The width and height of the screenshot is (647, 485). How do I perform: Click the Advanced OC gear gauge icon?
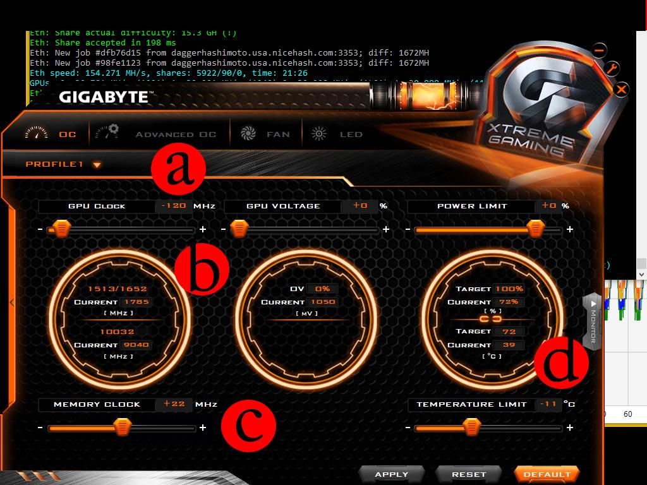(107, 131)
